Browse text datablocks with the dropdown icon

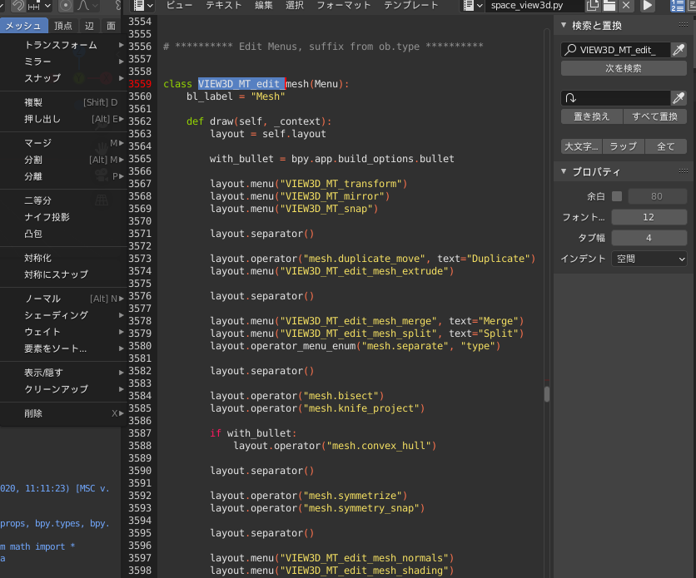473,5
